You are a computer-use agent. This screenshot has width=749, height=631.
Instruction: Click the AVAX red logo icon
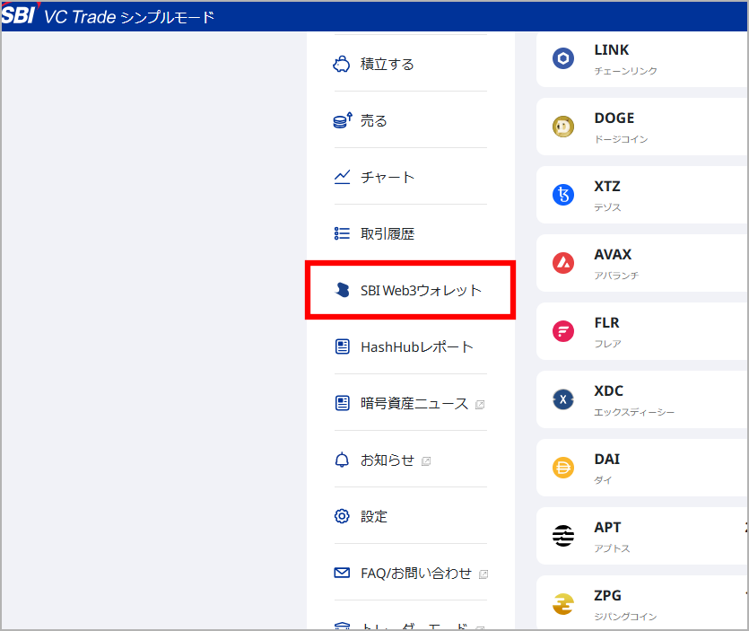[x=563, y=264]
